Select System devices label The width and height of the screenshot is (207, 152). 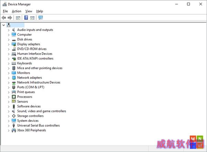pyautogui.click(x=28, y=120)
